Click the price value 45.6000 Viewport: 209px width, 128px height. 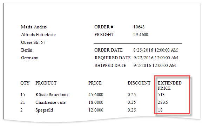[96, 95]
